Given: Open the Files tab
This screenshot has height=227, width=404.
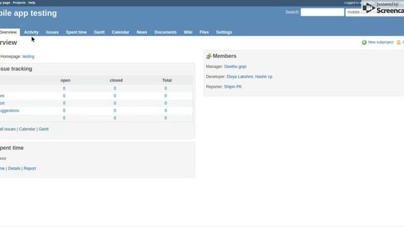Looking at the screenshot, I should point(204,32).
